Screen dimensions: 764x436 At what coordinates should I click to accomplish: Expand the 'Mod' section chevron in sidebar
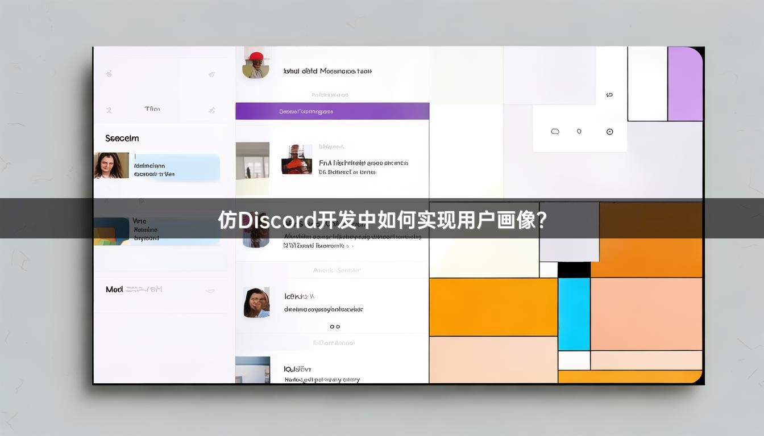[210, 291]
